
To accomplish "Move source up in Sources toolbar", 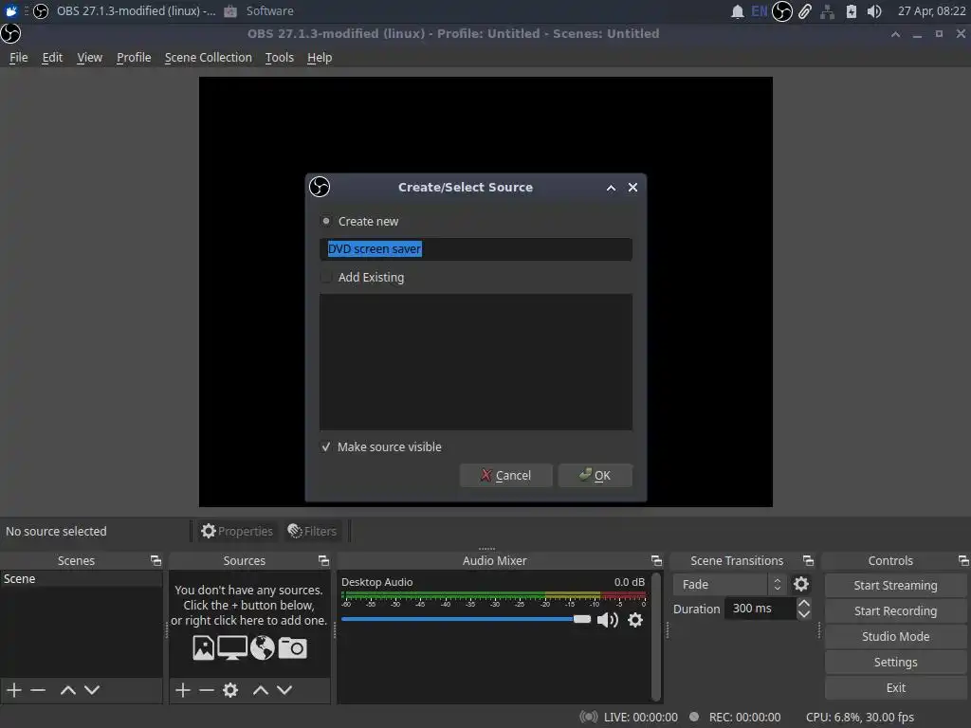I will tap(261, 690).
